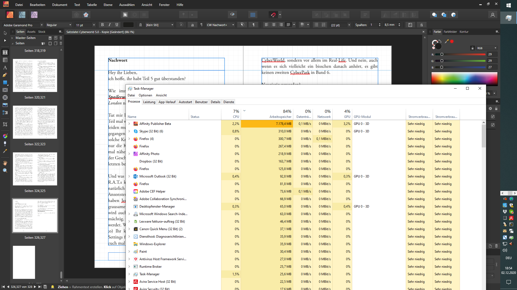Screen dimensions: 517x290
Task: Click the boolean Add shapes icon
Action: (434, 15)
